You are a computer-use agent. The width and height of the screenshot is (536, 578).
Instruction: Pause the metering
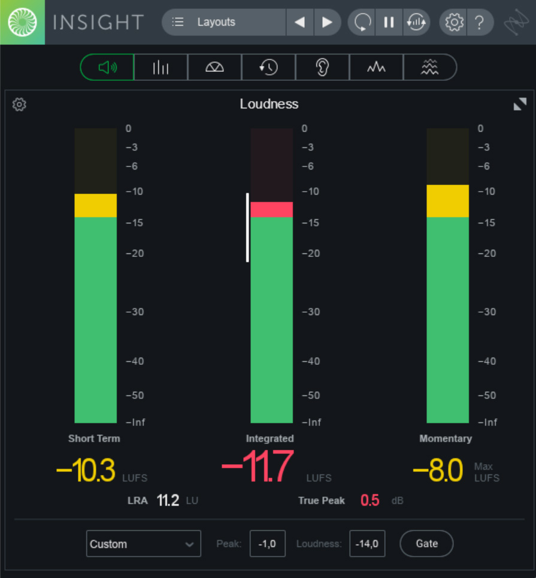[389, 22]
